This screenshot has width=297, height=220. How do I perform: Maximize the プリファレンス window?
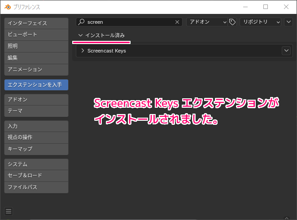pyautogui.click(x=266, y=7)
